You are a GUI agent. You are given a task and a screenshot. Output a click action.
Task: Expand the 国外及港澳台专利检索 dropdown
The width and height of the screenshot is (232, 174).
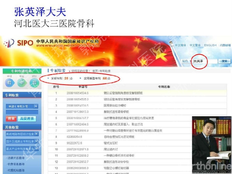[x=35, y=141]
